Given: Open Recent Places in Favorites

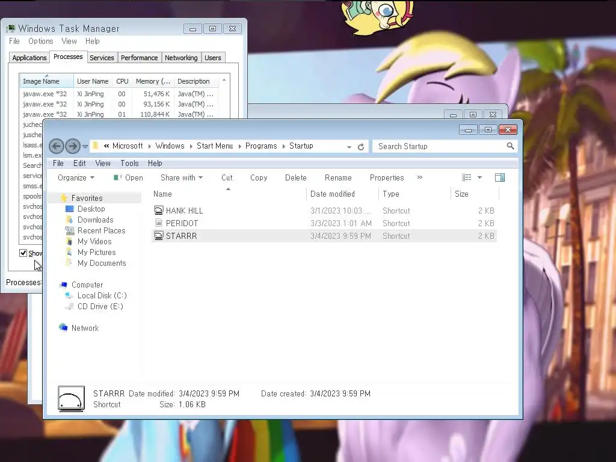Looking at the screenshot, I should coord(101,230).
